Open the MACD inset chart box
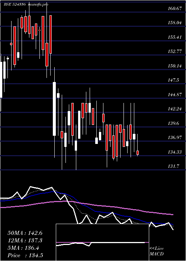This screenshot has height=261, width=186. point(102,242)
